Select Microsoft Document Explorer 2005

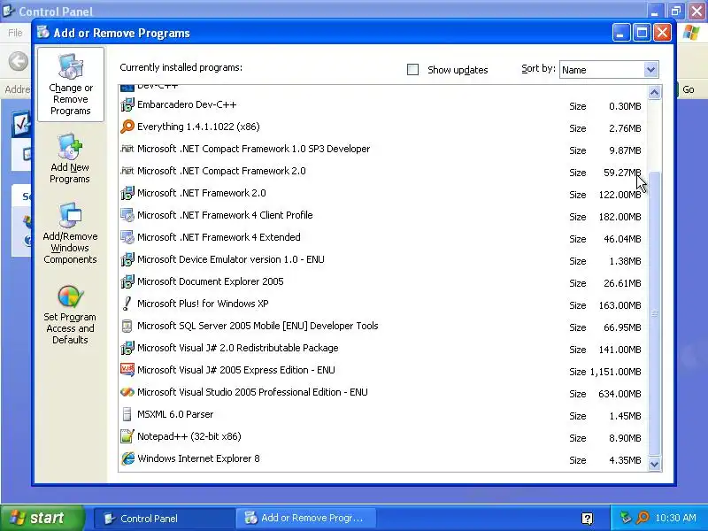click(x=383, y=282)
